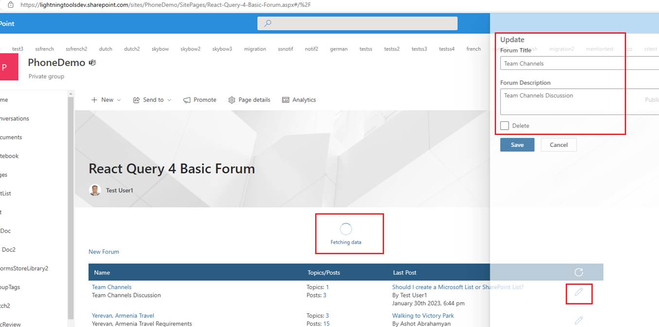This screenshot has height=327, width=659.
Task: Click Test User1 profile avatar
Action: pos(95,190)
